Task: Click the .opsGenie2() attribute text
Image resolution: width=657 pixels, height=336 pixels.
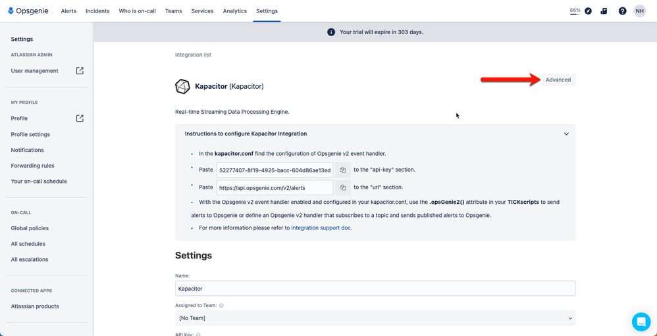Action: tap(446, 202)
